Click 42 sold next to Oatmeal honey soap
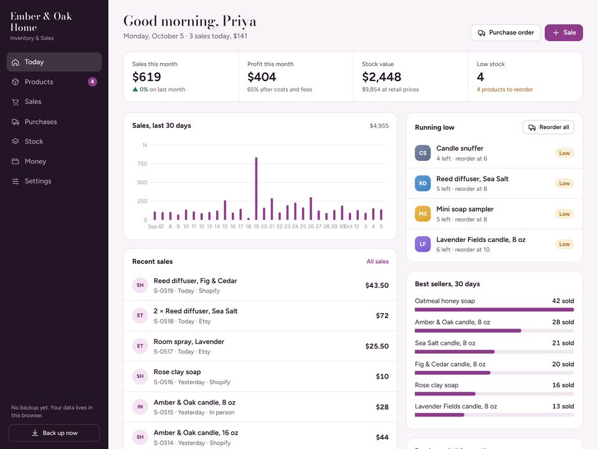The height and width of the screenshot is (449, 598). (563, 301)
